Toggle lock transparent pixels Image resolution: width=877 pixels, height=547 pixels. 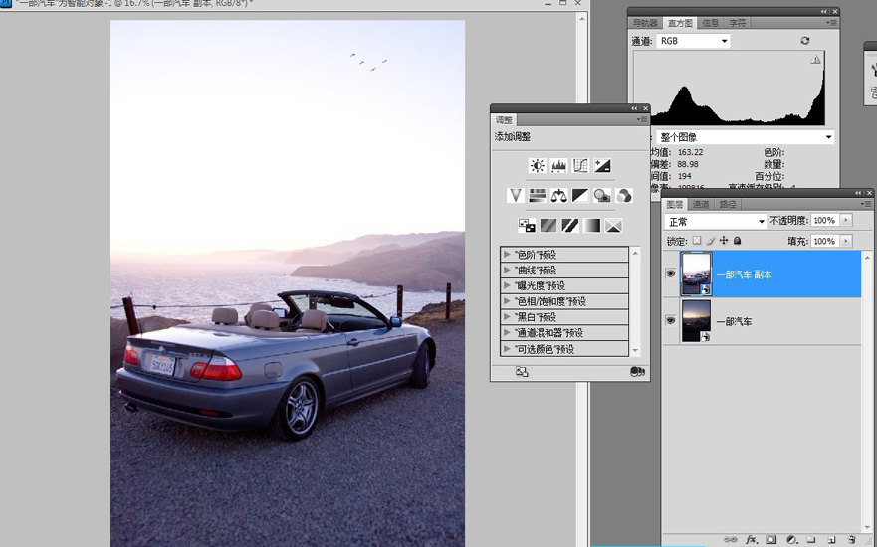(x=697, y=241)
